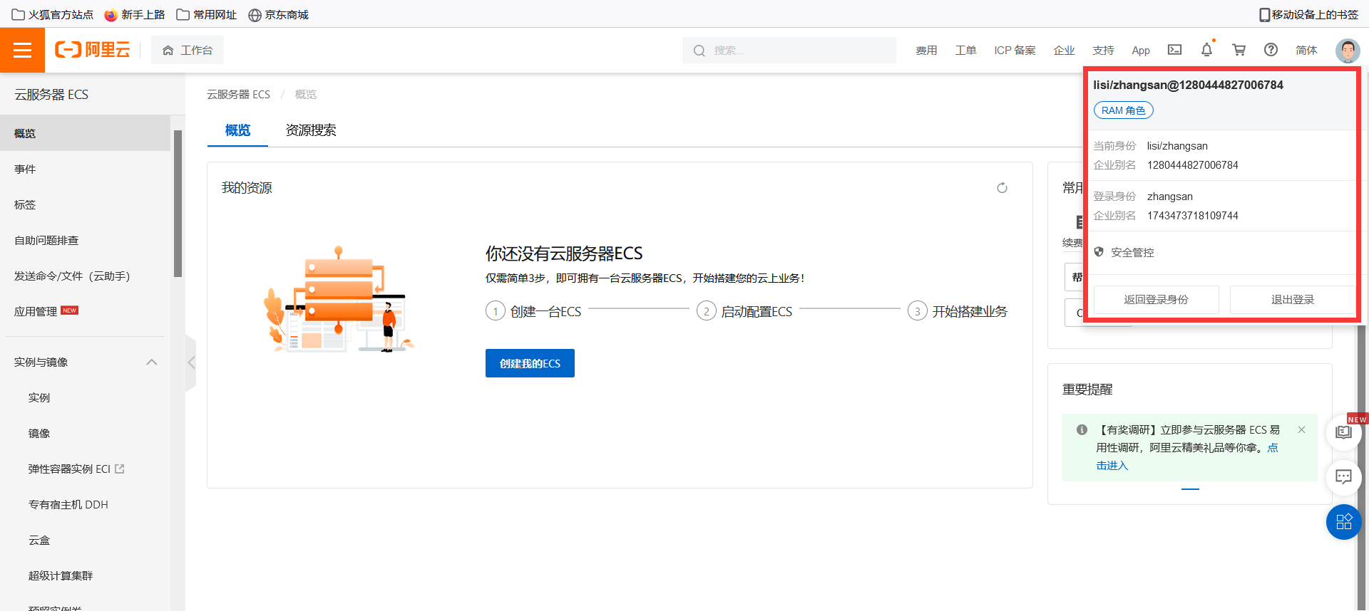Open the 工作台 workbench home
Viewport: 1369px width, 611px height.
[x=188, y=50]
